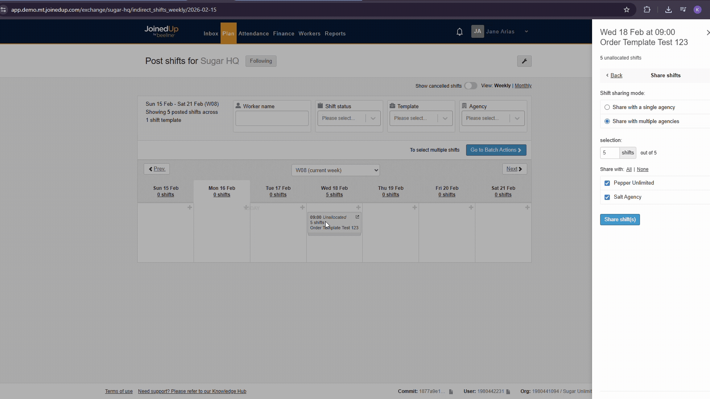Screen dimensions: 710x399
Task: Click plus icon to add Saturday shift
Action: click(x=527, y=208)
